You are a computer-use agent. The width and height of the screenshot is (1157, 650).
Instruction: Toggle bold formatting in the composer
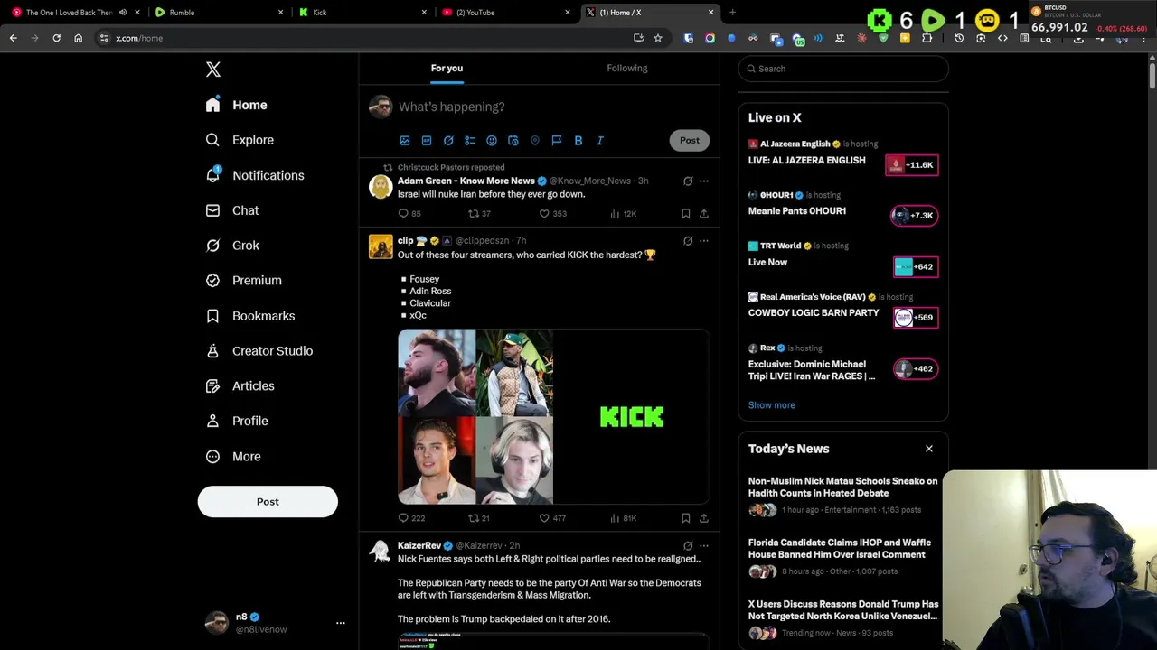tap(578, 141)
